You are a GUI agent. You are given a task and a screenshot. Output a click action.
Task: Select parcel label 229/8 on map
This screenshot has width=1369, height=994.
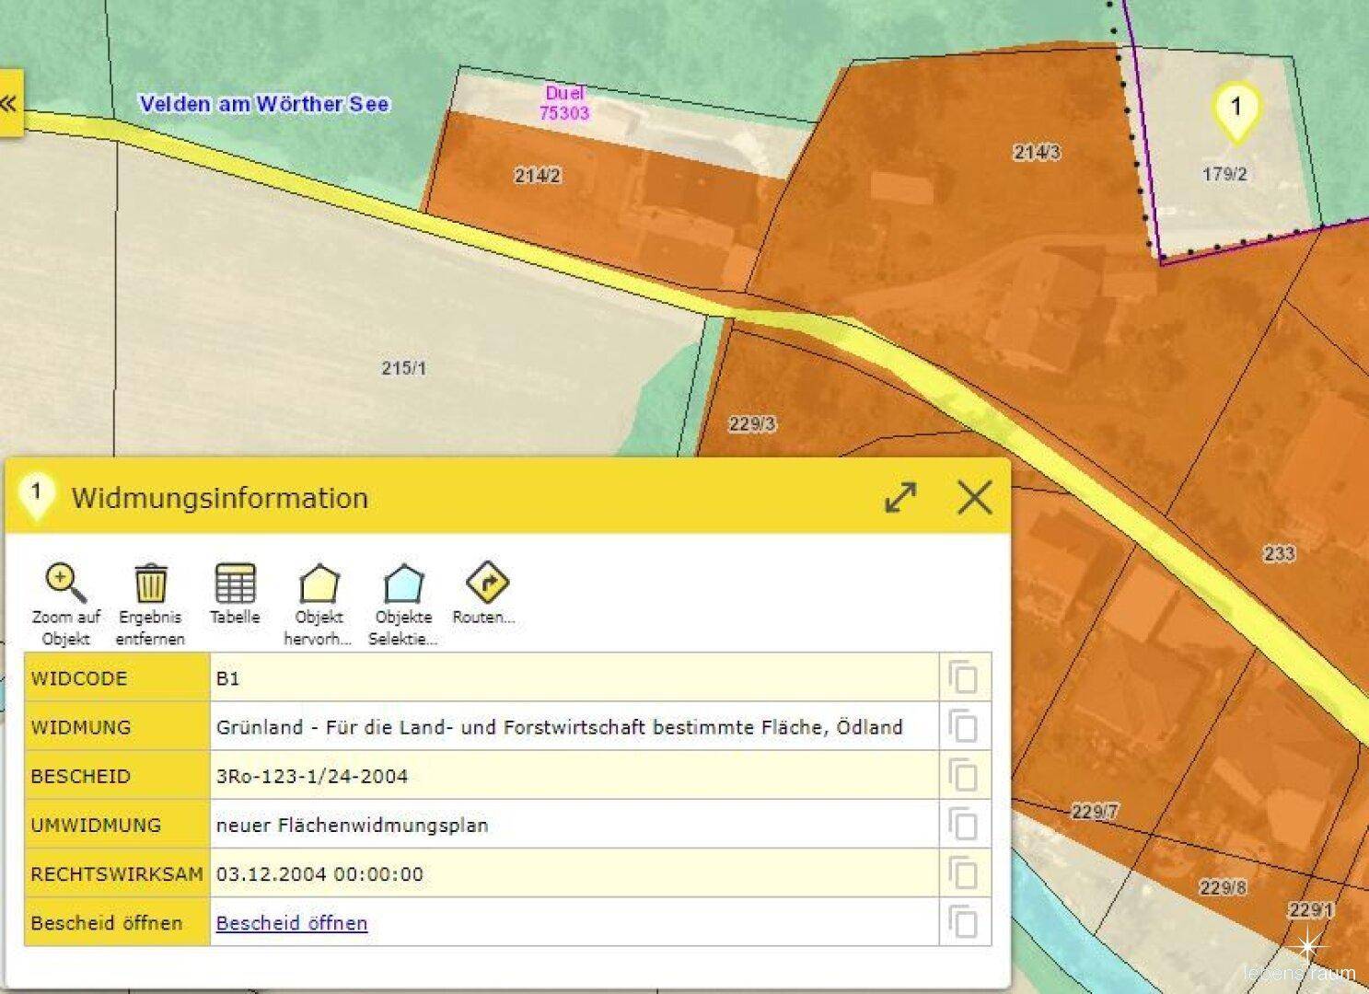click(1223, 887)
